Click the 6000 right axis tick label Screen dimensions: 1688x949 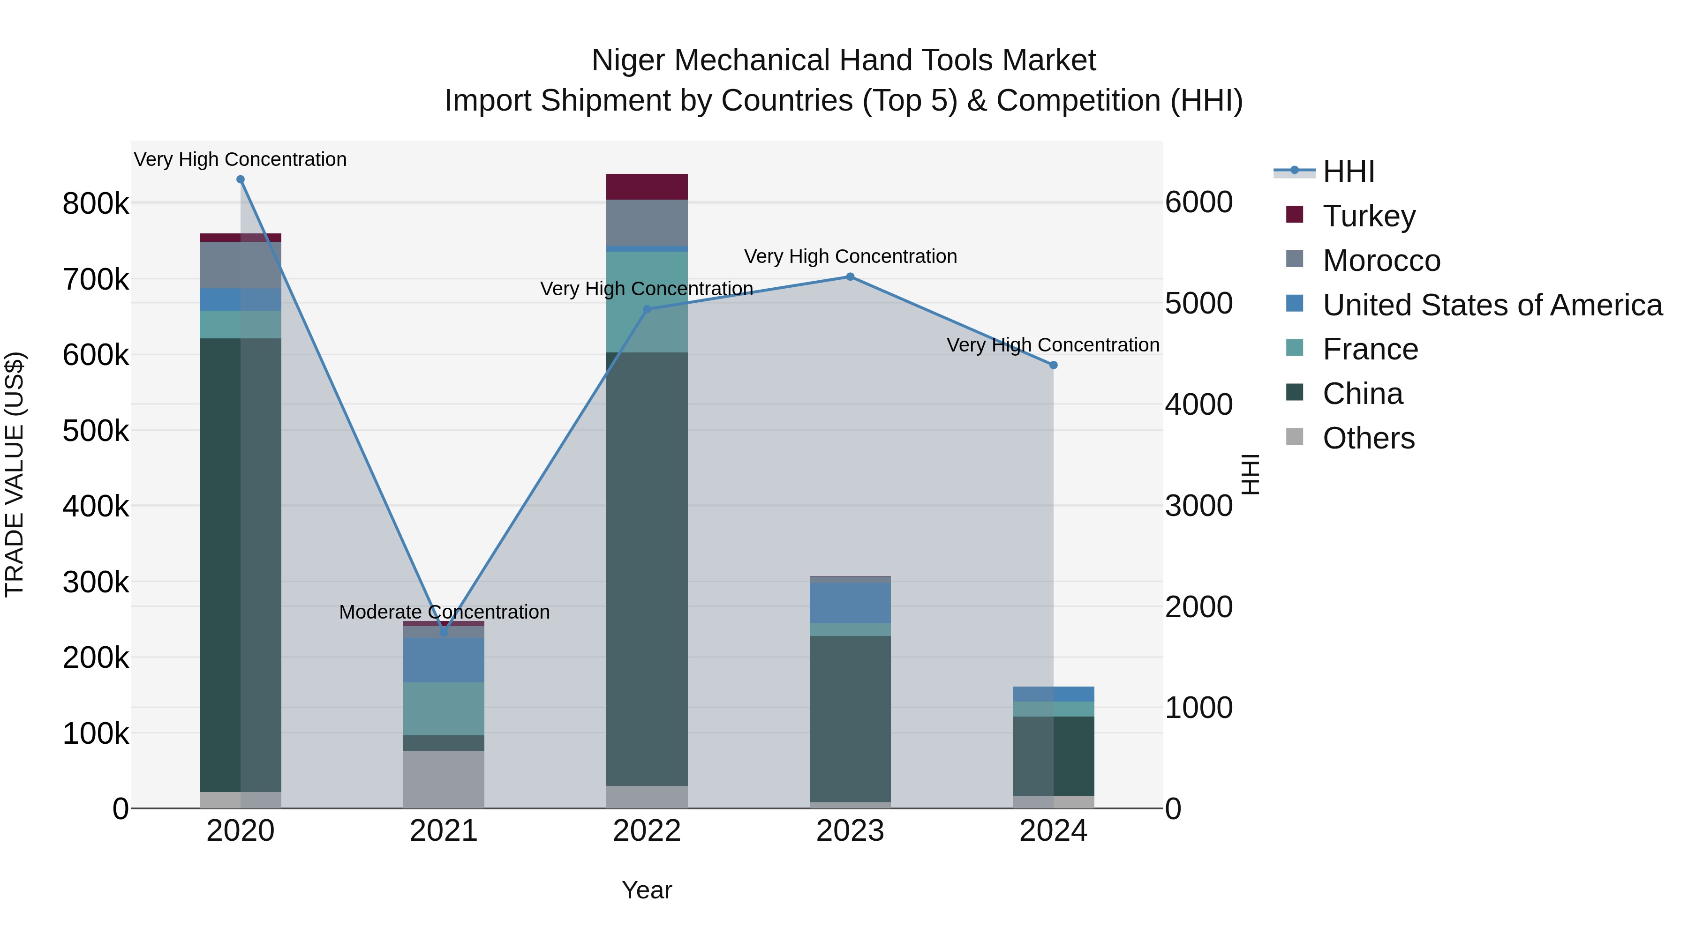point(1199,202)
